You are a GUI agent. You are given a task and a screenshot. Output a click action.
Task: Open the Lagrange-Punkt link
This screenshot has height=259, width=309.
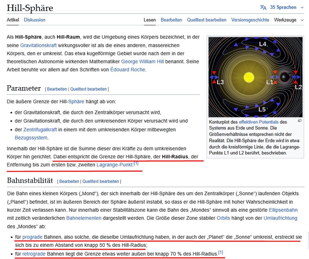coord(115,165)
